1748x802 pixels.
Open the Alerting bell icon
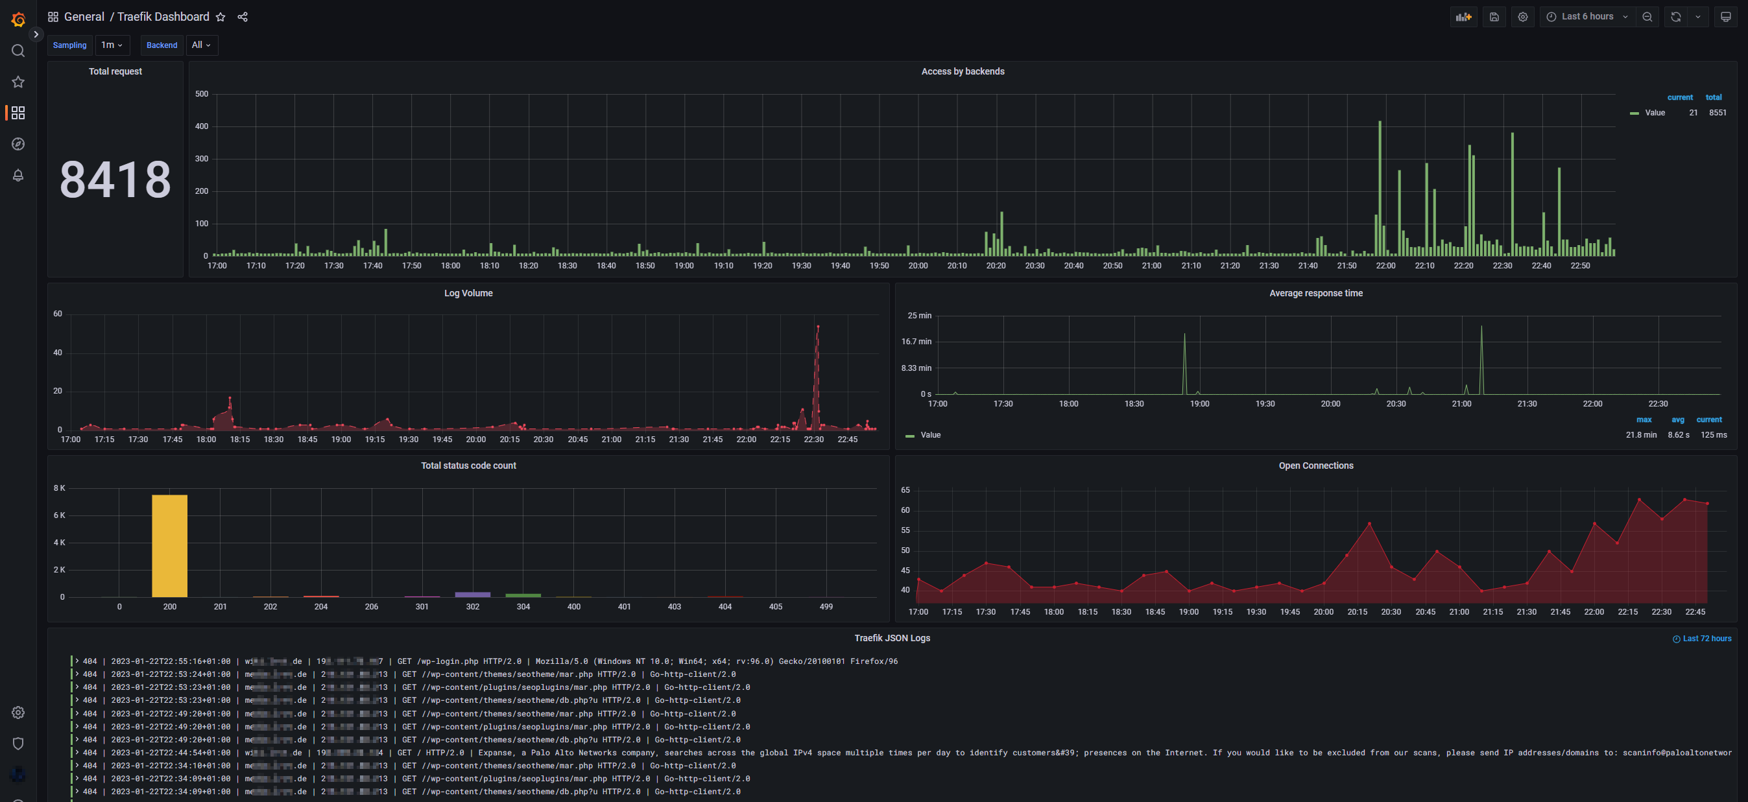(18, 175)
